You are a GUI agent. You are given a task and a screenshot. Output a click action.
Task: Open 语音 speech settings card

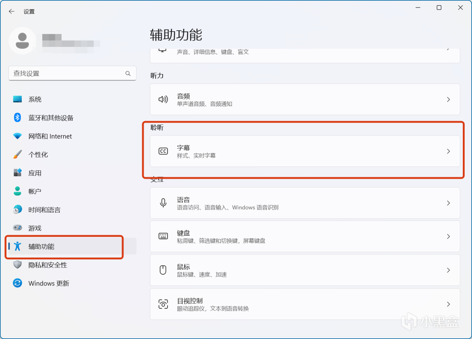(305, 203)
